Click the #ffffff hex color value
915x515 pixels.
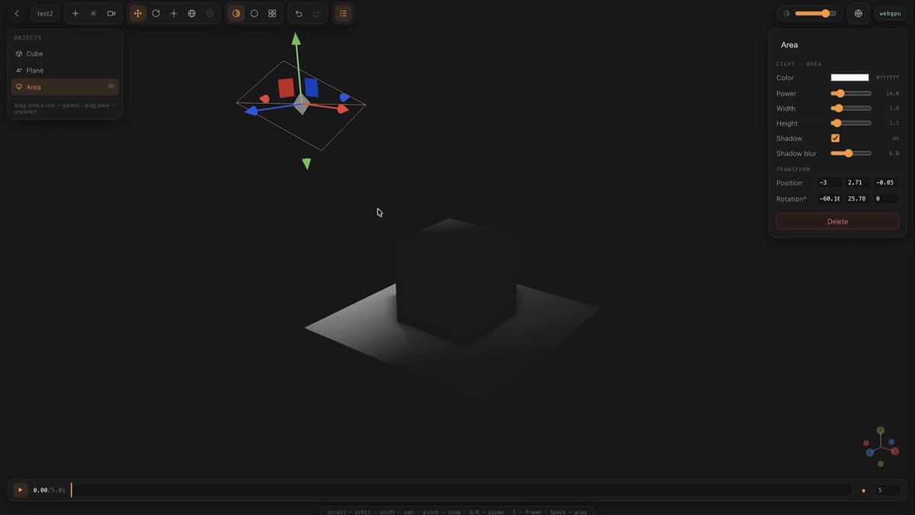(x=888, y=78)
